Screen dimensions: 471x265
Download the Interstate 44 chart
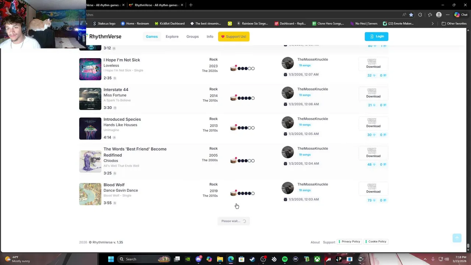click(x=373, y=93)
